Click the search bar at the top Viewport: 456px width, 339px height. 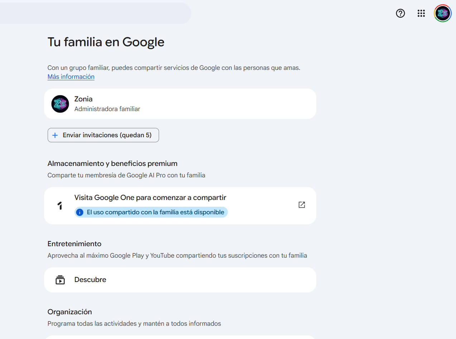96,13
